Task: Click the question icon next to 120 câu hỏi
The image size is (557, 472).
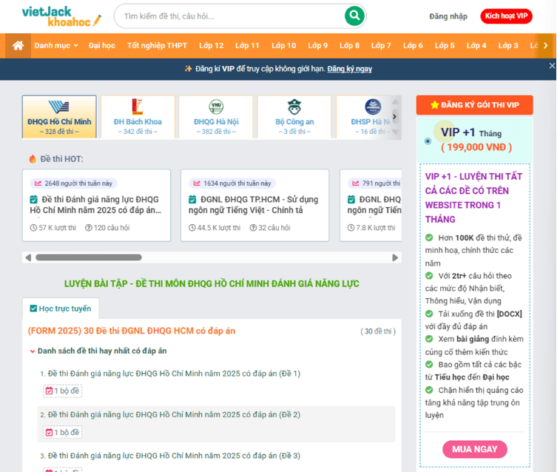Action: pos(89,228)
